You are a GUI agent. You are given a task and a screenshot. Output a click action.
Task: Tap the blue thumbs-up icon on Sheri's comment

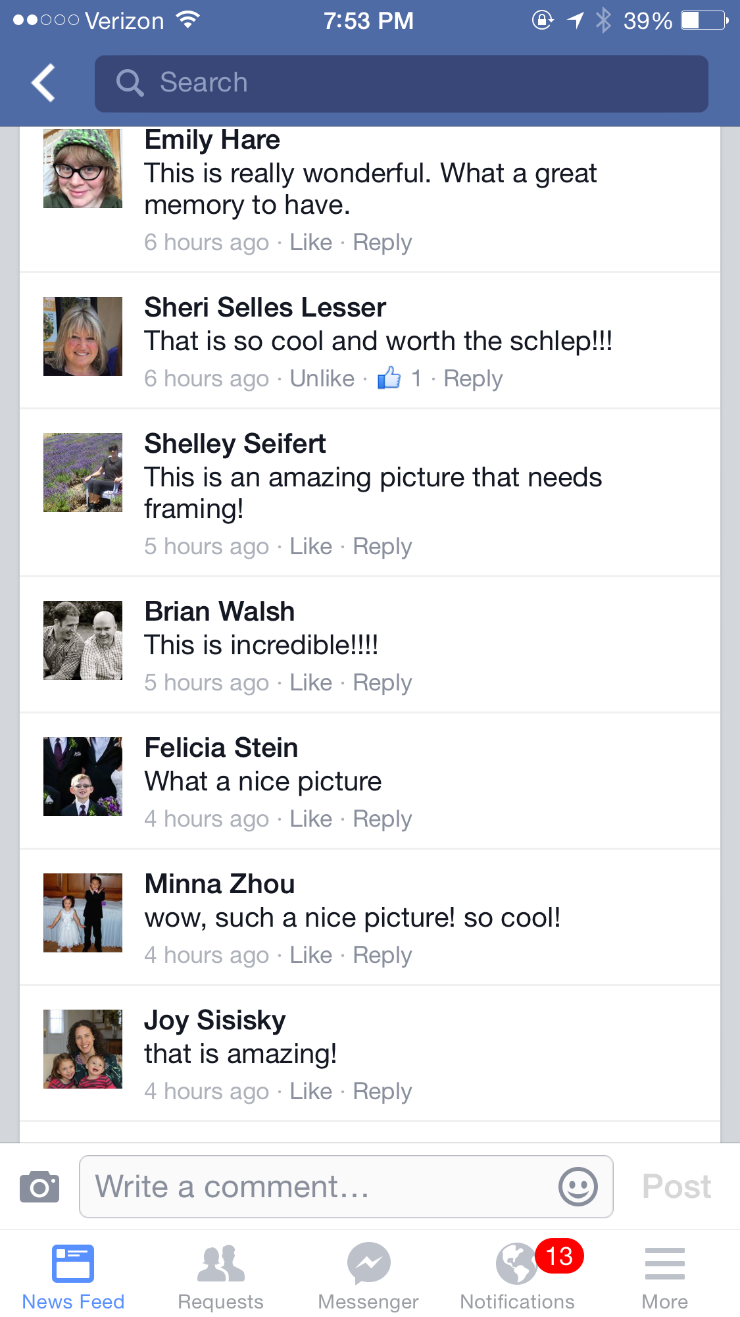click(x=389, y=378)
